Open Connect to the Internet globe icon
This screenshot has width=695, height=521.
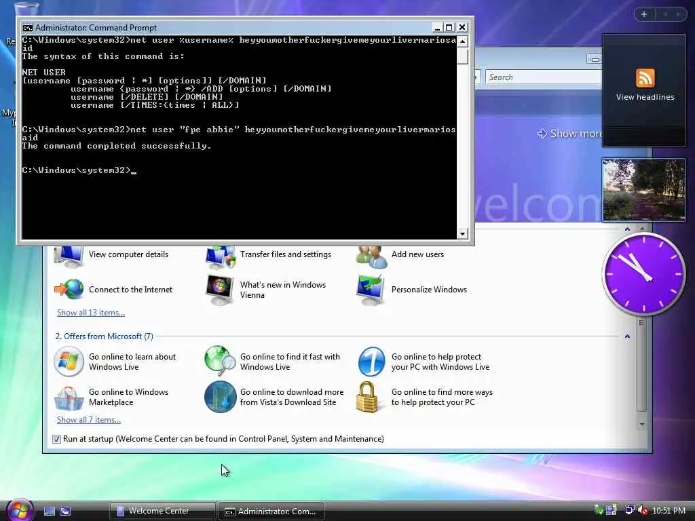tap(69, 290)
